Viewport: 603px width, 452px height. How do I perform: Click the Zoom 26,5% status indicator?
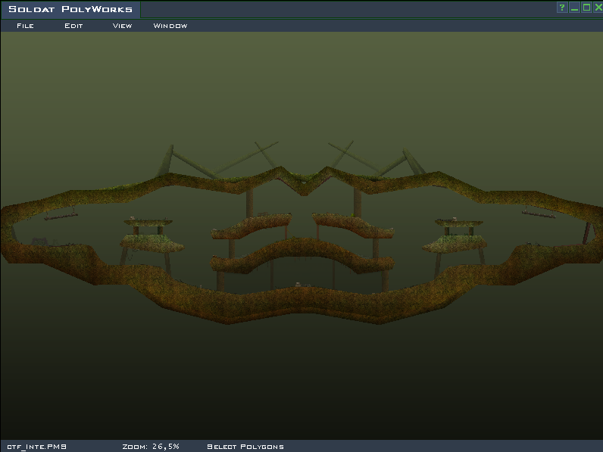[151, 447]
